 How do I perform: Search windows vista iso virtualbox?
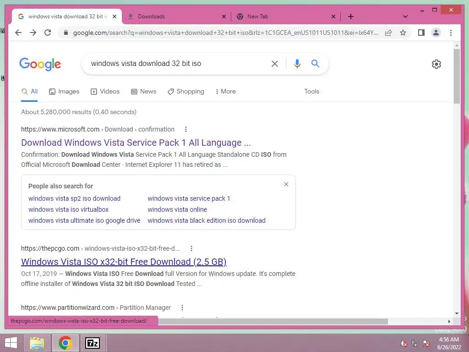pyautogui.click(x=69, y=209)
